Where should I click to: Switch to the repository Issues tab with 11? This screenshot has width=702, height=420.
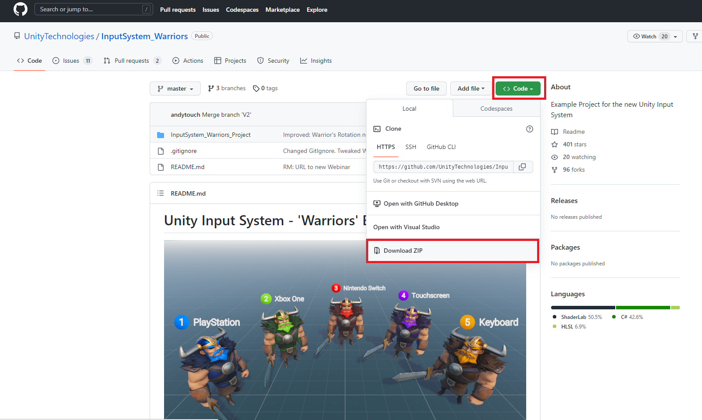[72, 61]
